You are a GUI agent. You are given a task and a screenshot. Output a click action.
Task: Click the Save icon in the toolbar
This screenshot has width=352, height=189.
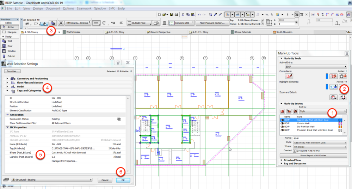click(171, 14)
